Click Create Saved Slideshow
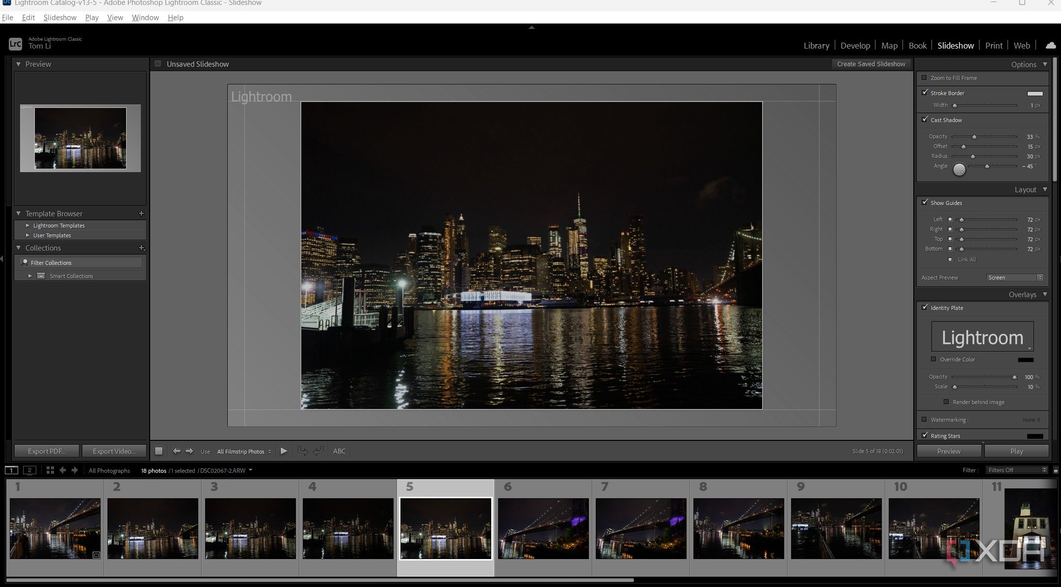Screen dimensions: 1061x587 point(871,64)
